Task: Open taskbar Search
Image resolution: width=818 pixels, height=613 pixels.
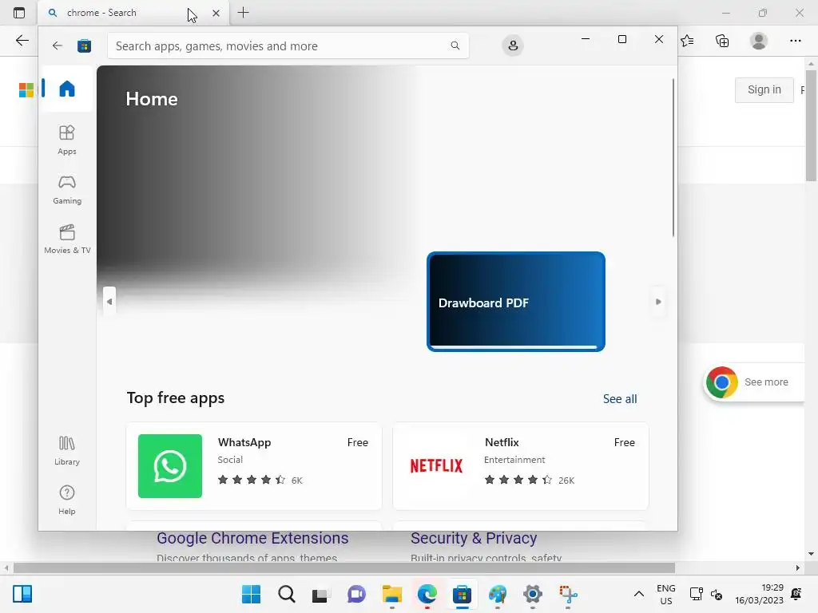Action: click(x=287, y=594)
